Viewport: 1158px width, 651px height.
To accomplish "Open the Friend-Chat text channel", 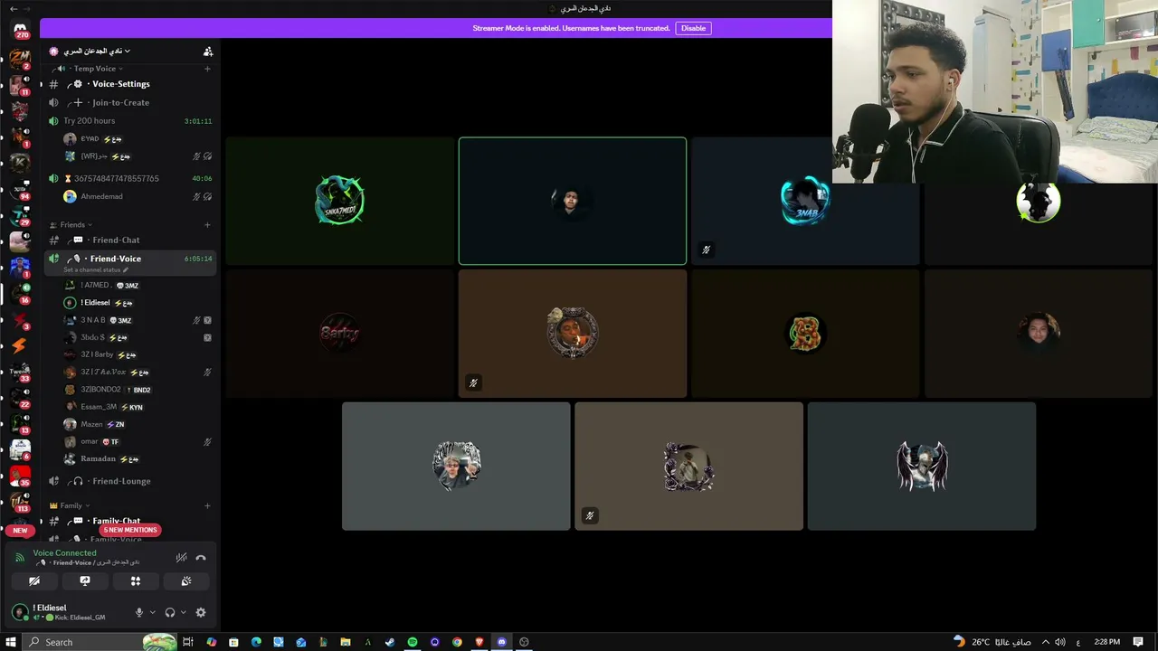I will 129,241.
